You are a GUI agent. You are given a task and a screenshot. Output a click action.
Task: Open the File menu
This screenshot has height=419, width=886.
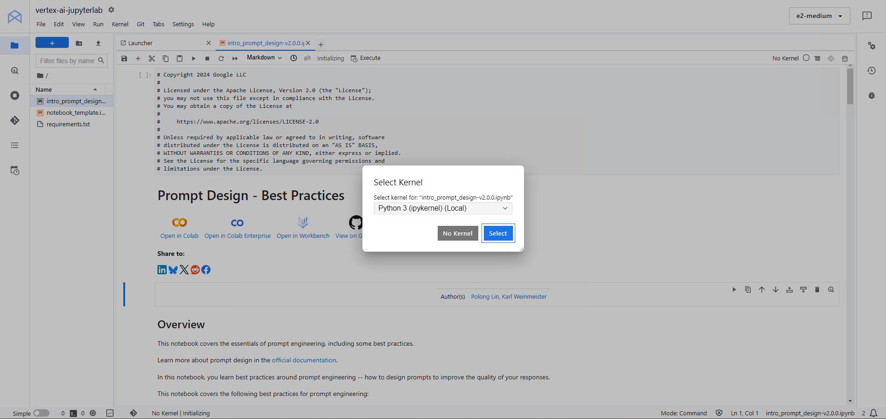[x=41, y=24]
